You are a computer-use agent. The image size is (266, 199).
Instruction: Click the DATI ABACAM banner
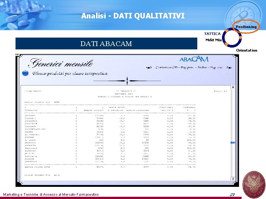(106, 43)
